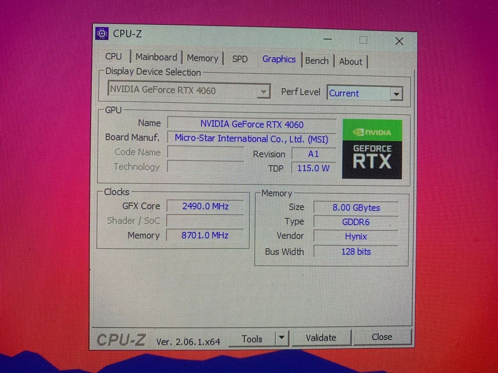The width and height of the screenshot is (498, 373).
Task: Click the Close button at bottom
Action: [382, 337]
